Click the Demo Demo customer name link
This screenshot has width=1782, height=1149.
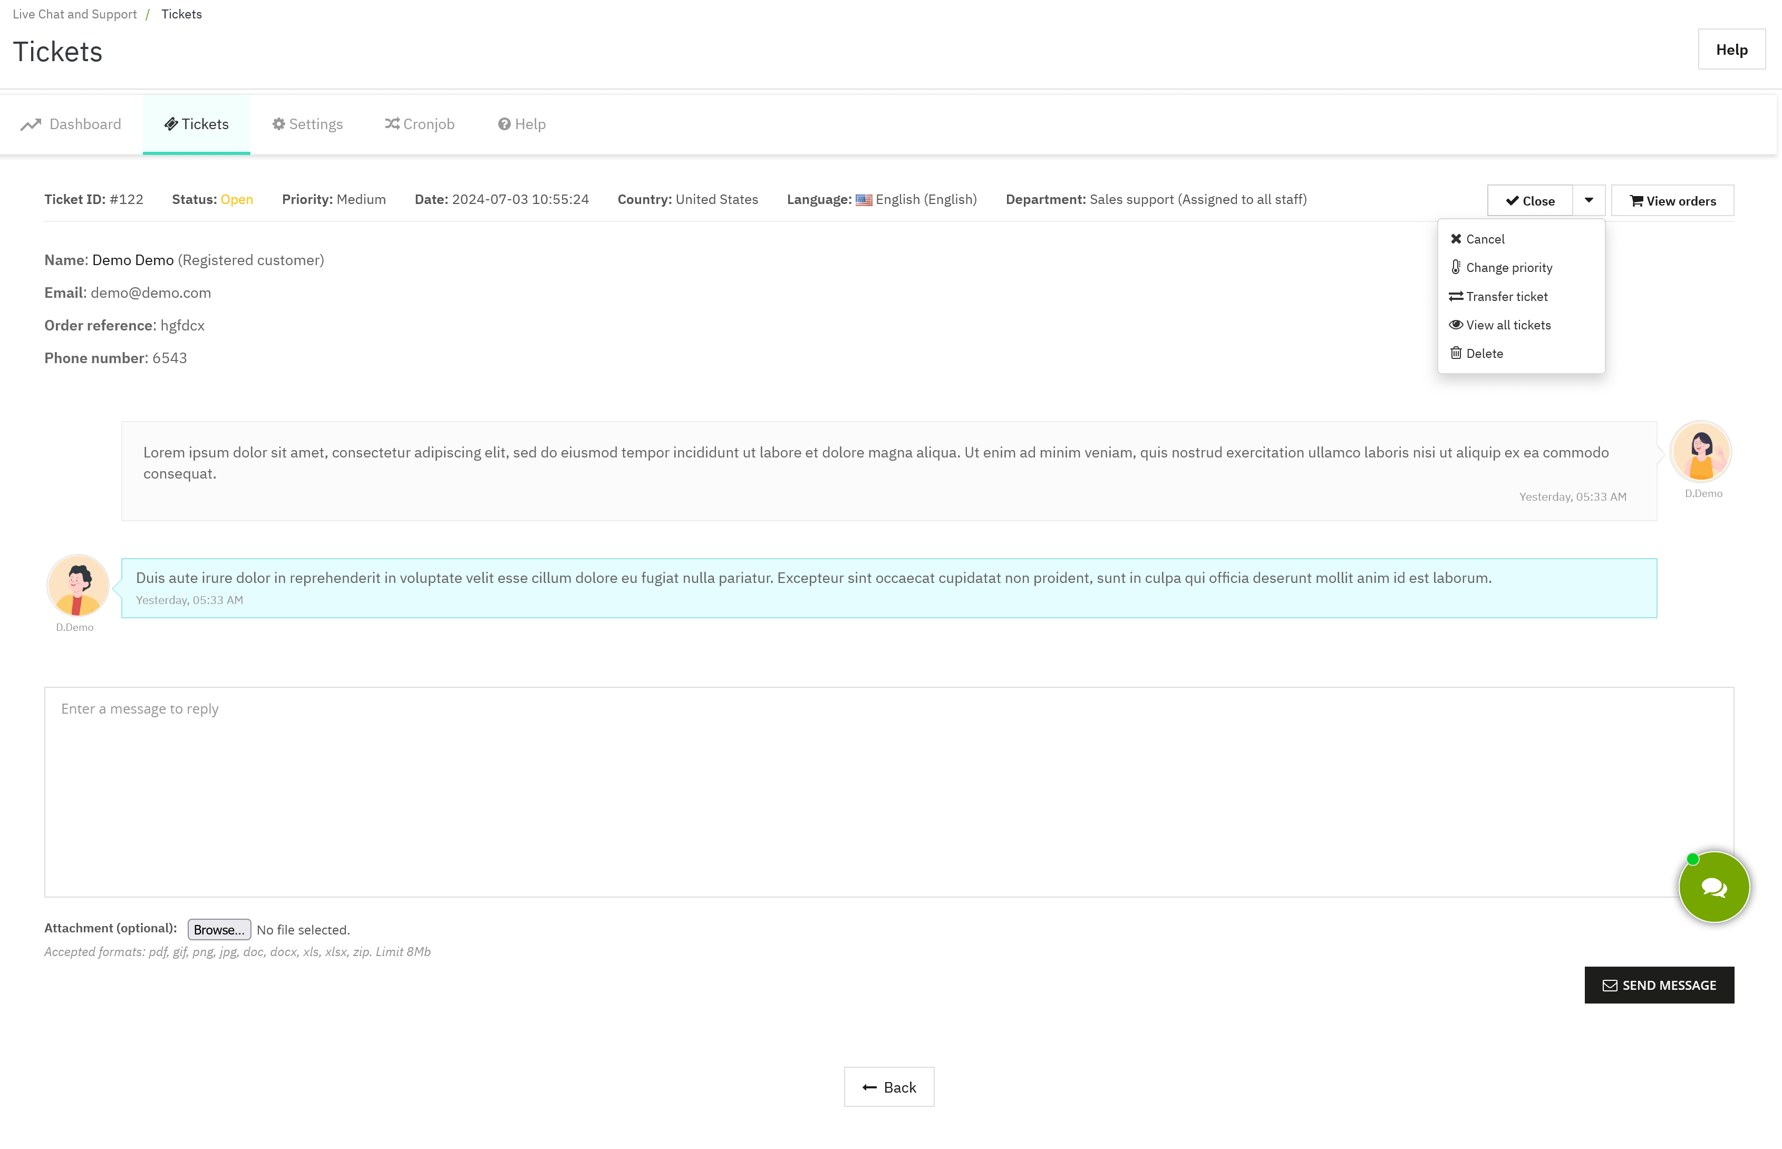pos(133,260)
